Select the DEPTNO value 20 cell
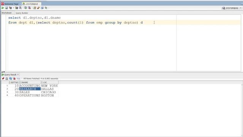243x137 pixels. (x=14, y=89)
